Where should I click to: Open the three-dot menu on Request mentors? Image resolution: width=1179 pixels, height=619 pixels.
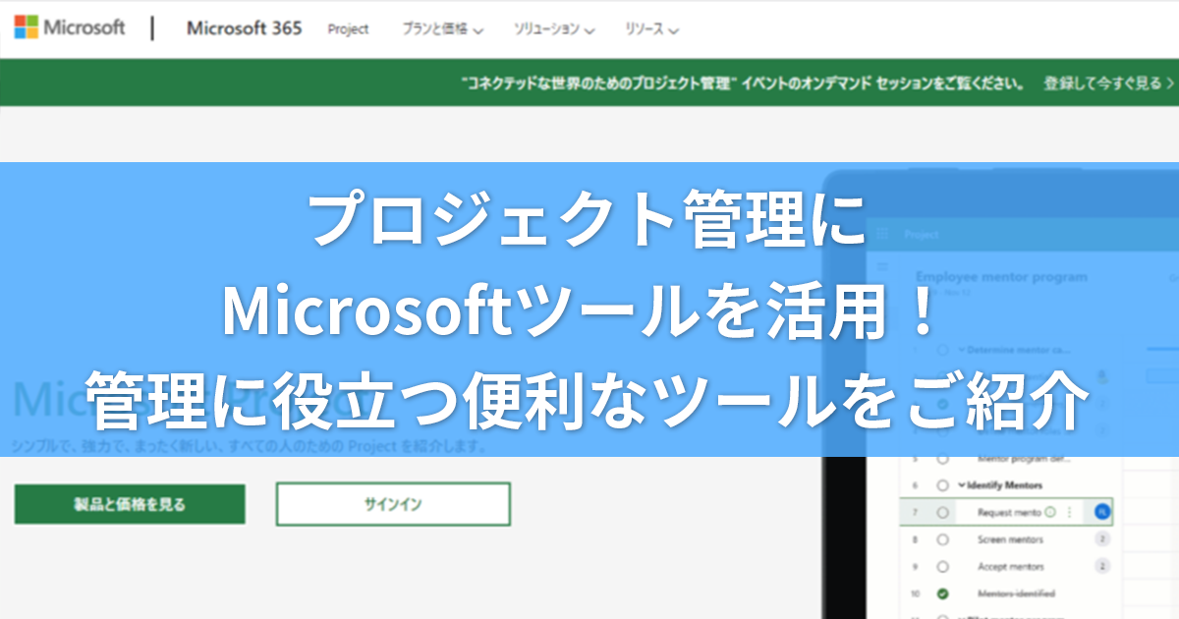click(x=1069, y=512)
